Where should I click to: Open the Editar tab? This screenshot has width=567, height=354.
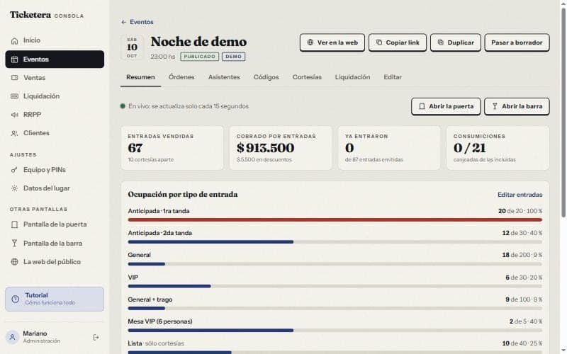pos(393,77)
